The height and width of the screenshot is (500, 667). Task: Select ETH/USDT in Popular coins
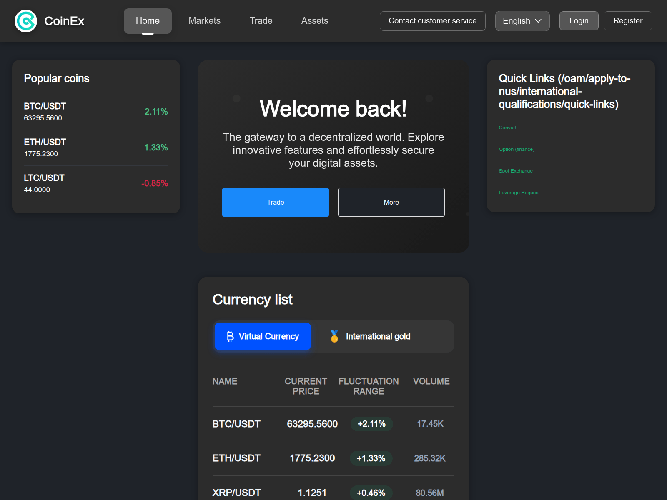96,147
